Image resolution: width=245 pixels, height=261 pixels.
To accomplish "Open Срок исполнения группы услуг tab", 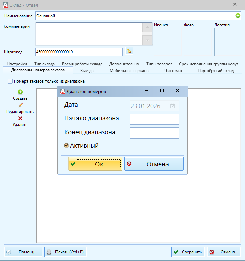I will click(x=208, y=64).
